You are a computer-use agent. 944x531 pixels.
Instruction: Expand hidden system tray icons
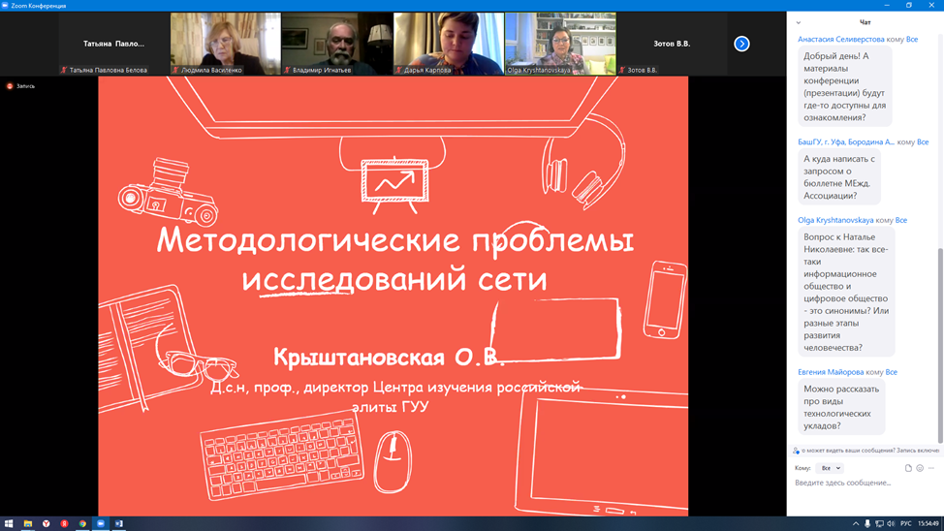tap(856, 523)
